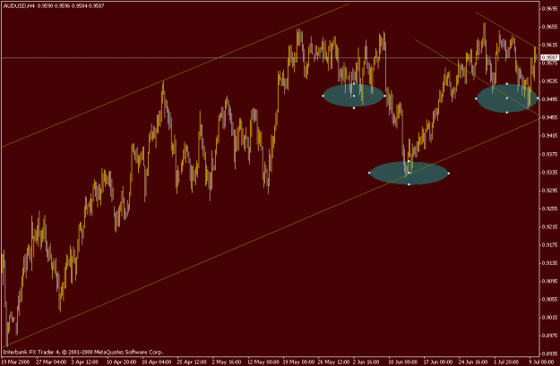
Task: Click the 27 Mar 04:00 time label
Action: coord(49,362)
